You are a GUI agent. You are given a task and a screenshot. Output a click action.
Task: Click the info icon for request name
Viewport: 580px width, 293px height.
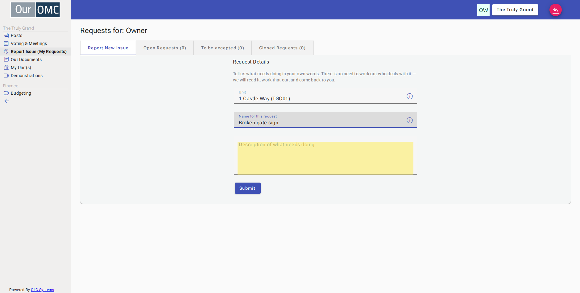[410, 120]
